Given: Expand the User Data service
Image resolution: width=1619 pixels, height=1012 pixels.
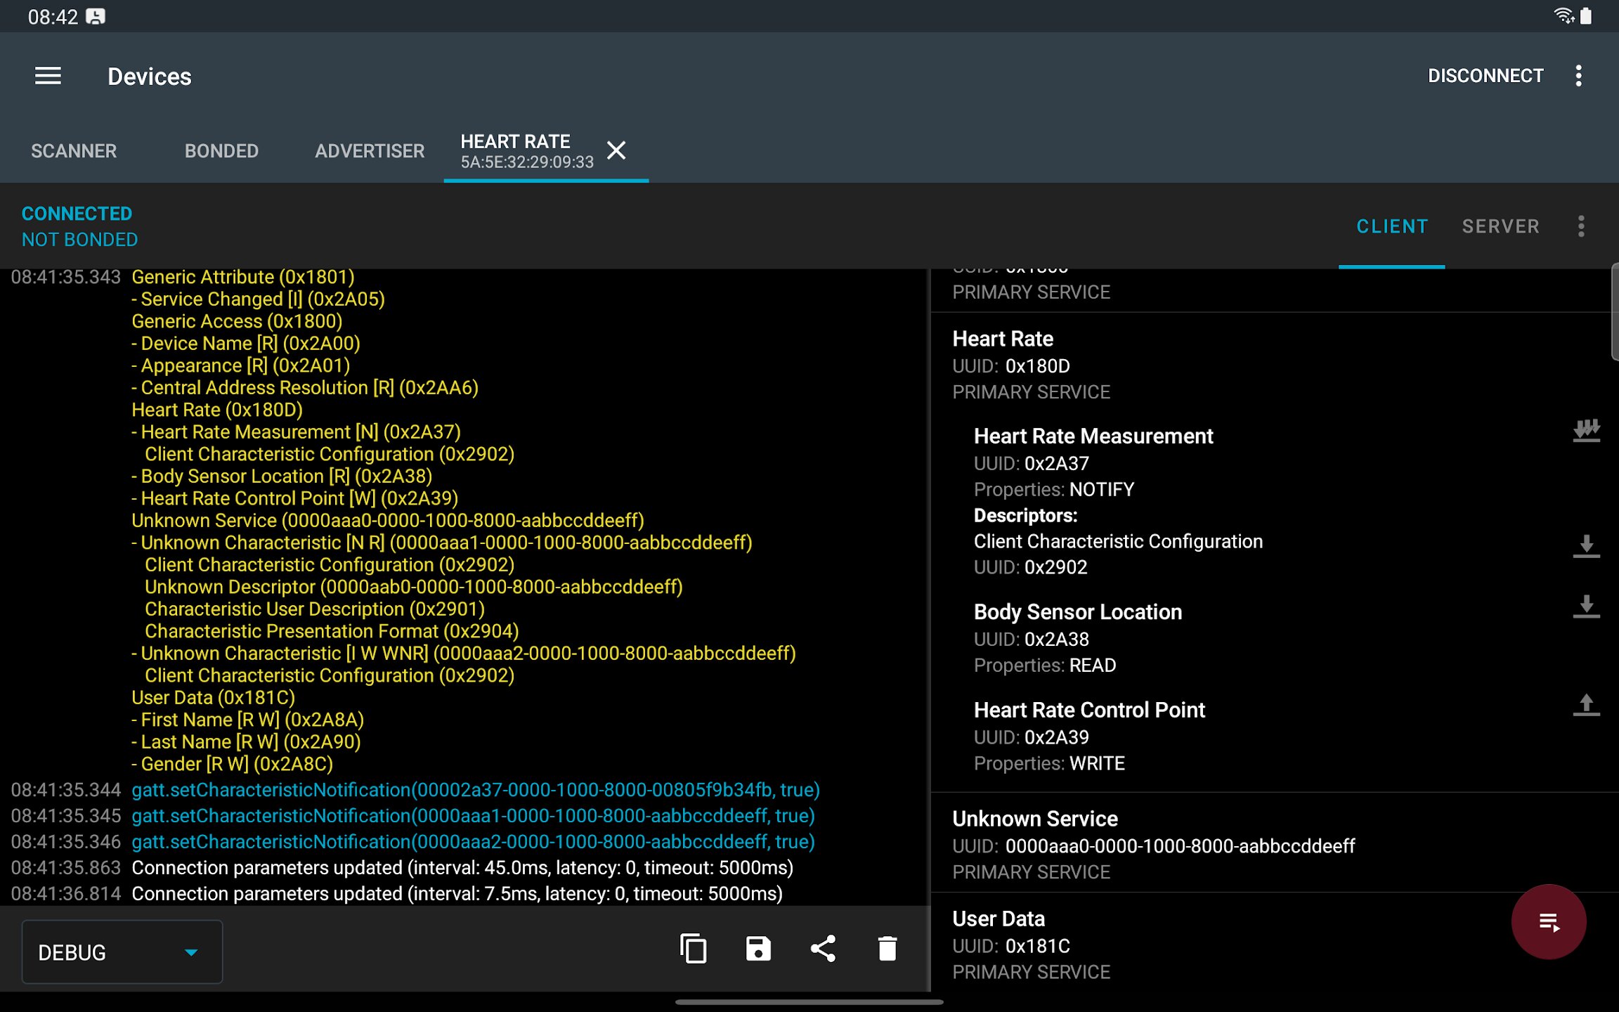Looking at the screenshot, I should (x=1275, y=944).
